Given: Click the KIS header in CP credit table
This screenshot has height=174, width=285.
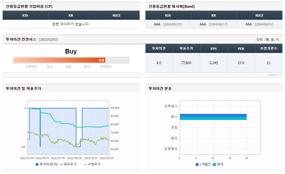Looking at the screenshot, I should pyautogui.click(x=25, y=15).
